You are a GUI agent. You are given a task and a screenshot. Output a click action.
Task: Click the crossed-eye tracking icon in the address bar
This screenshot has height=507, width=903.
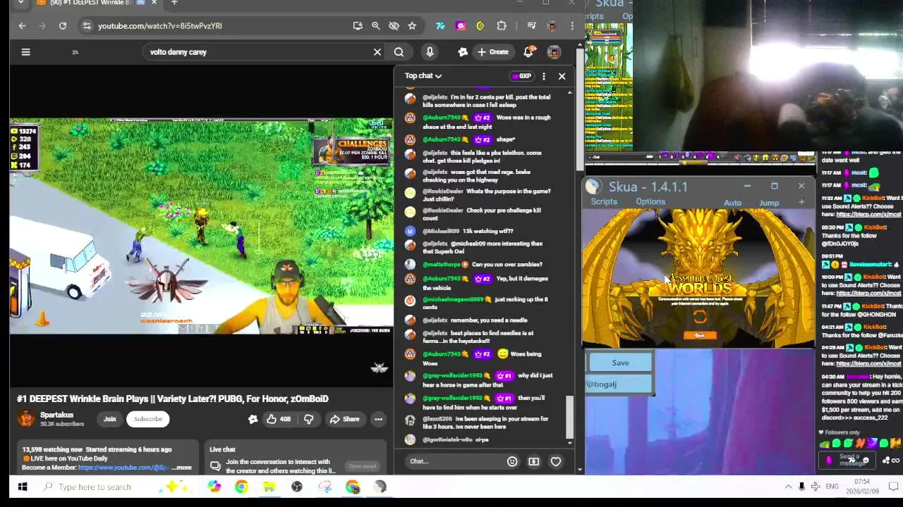pyautogui.click(x=394, y=26)
